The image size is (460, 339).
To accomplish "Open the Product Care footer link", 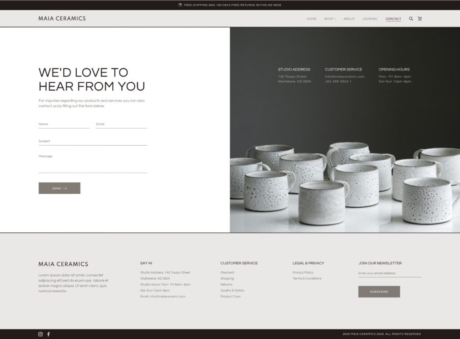I will point(230,297).
